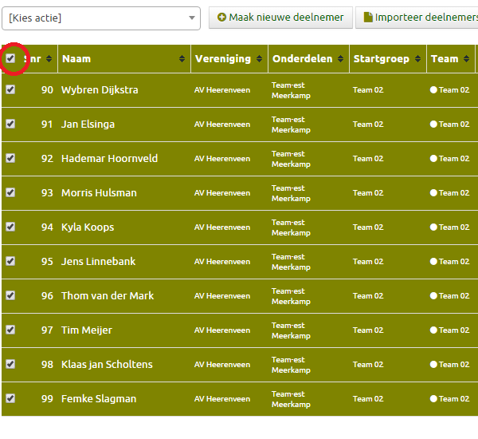Uncheck the checkbox for Femke Slagman
The width and height of the screenshot is (478, 439).
(10, 398)
